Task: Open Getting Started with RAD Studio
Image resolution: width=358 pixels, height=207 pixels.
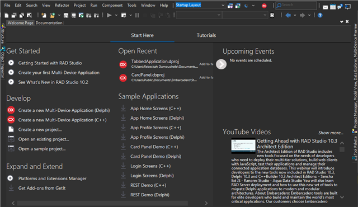Action: 50,63
